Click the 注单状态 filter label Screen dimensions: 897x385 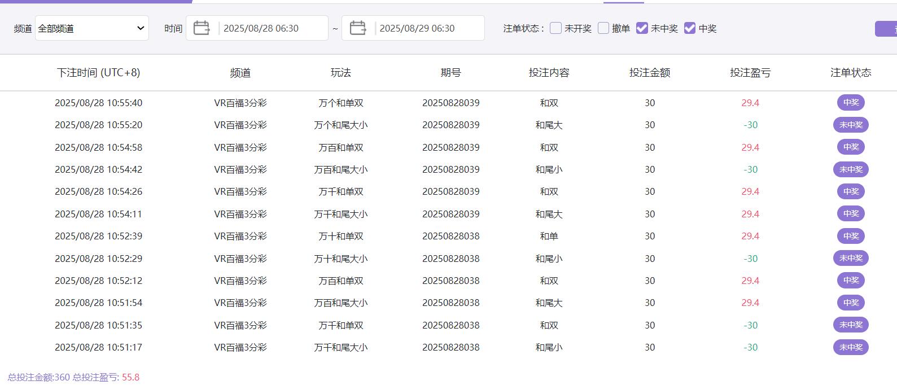point(523,28)
